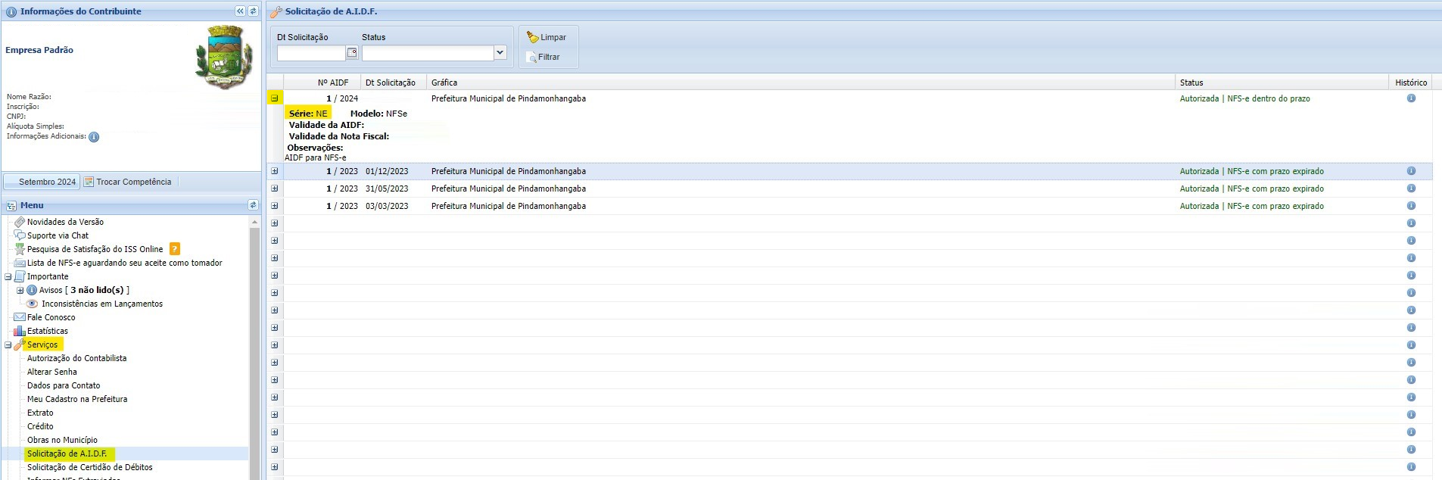This screenshot has height=480, width=1442.
Task: Collapse the Serviços menu group
Action: coord(8,344)
